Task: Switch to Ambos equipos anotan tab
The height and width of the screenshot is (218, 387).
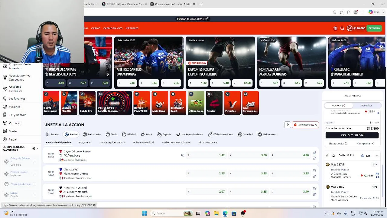Action: tap(112, 142)
